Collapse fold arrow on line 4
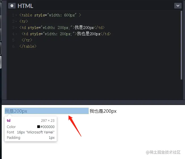 [16, 34]
